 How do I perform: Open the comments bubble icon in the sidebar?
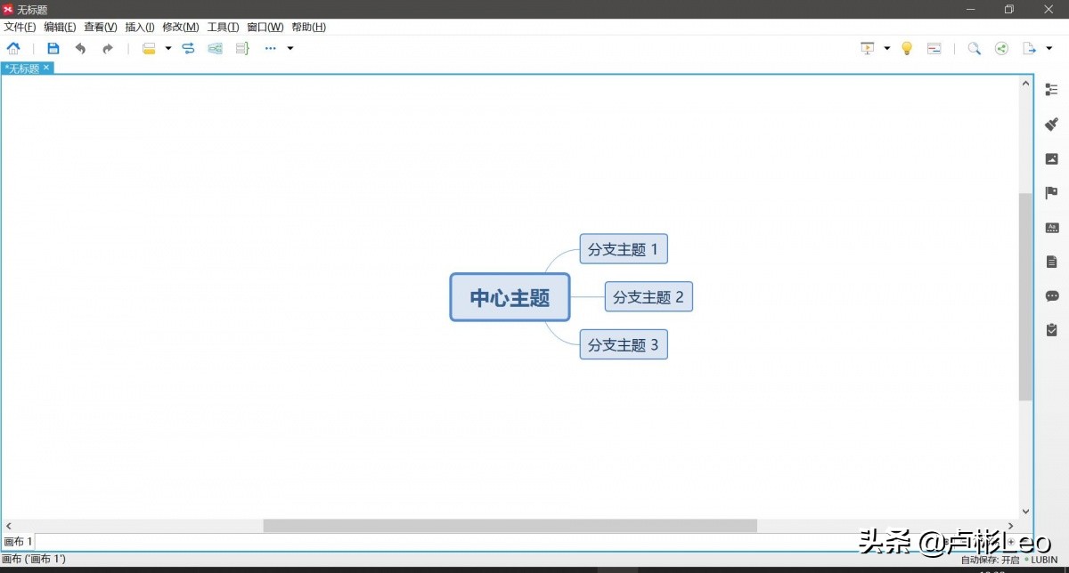click(x=1052, y=295)
